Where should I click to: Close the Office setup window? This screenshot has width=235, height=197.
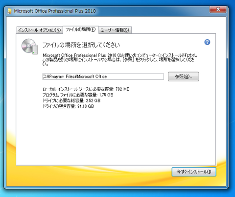tap(218, 9)
